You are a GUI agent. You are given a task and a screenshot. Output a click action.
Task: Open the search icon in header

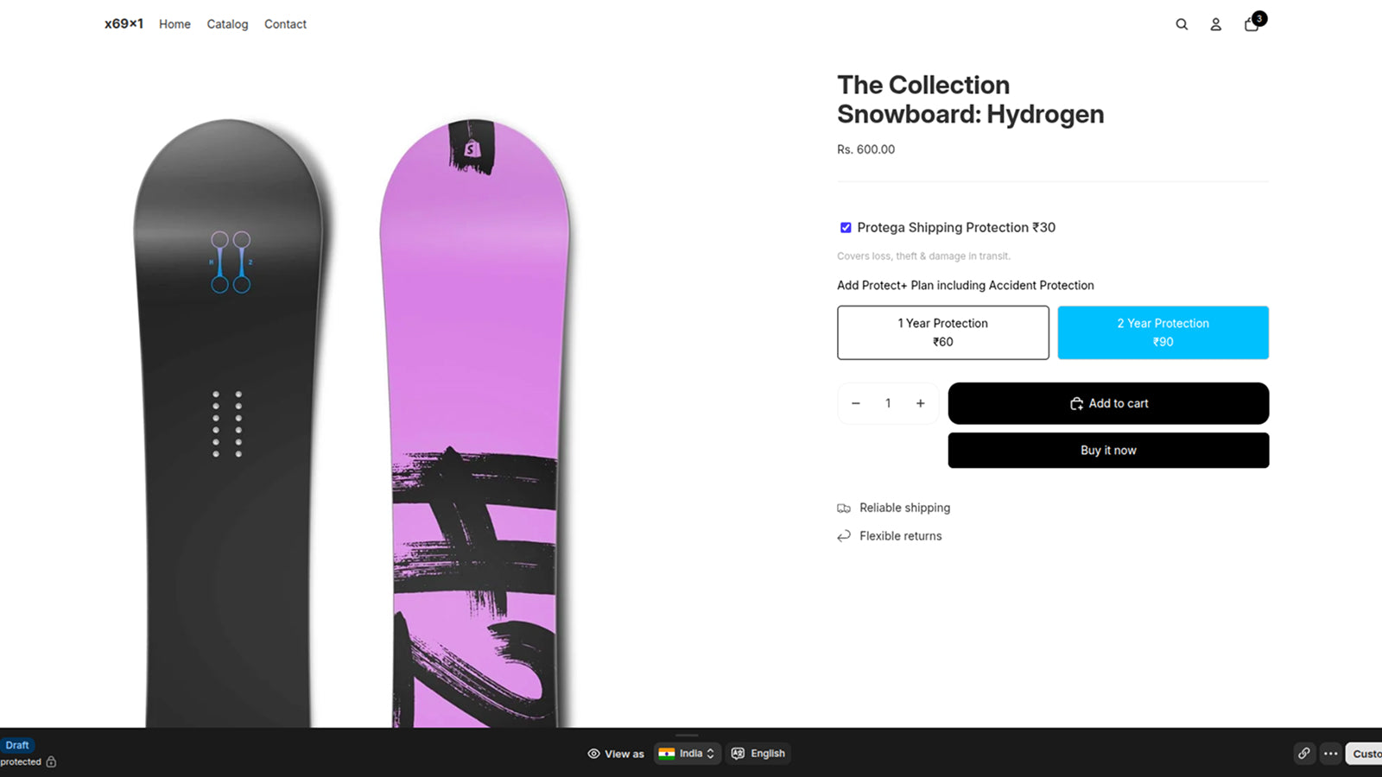click(1182, 24)
